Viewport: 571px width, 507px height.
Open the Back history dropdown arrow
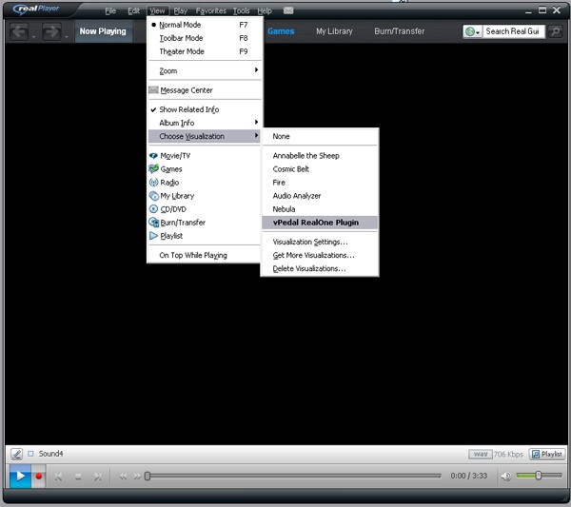click(x=33, y=36)
